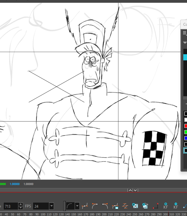Click the cyan envelope icon with an X

tap(135, 206)
